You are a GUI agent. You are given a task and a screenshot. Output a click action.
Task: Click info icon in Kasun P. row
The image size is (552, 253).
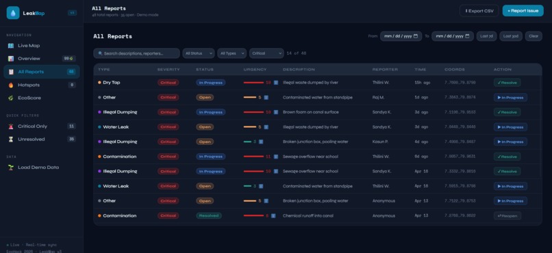click(261, 142)
